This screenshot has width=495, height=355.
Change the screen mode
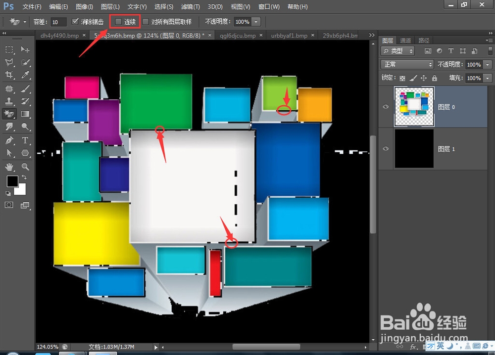click(25, 205)
